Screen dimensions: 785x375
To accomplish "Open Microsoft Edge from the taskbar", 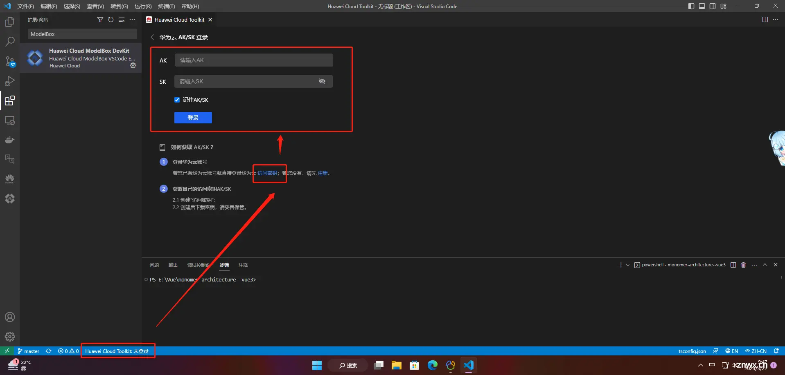I will click(x=433, y=365).
